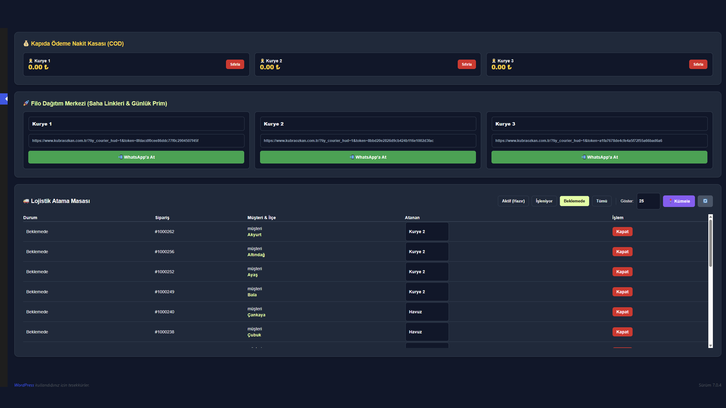Close order #1000240 with Kapat
726x408 pixels.
click(x=622, y=312)
